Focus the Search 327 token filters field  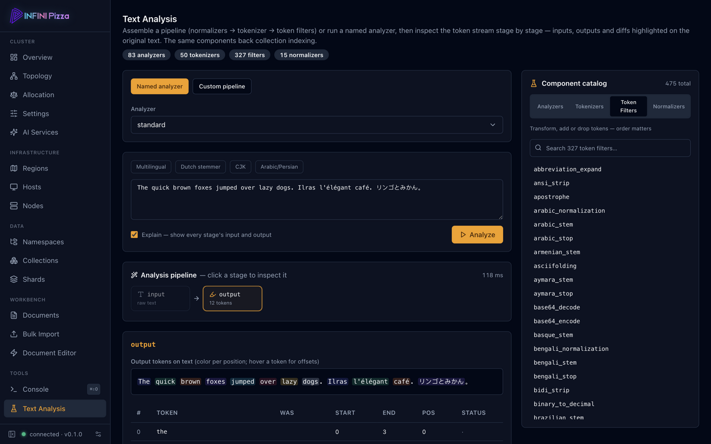coord(610,148)
